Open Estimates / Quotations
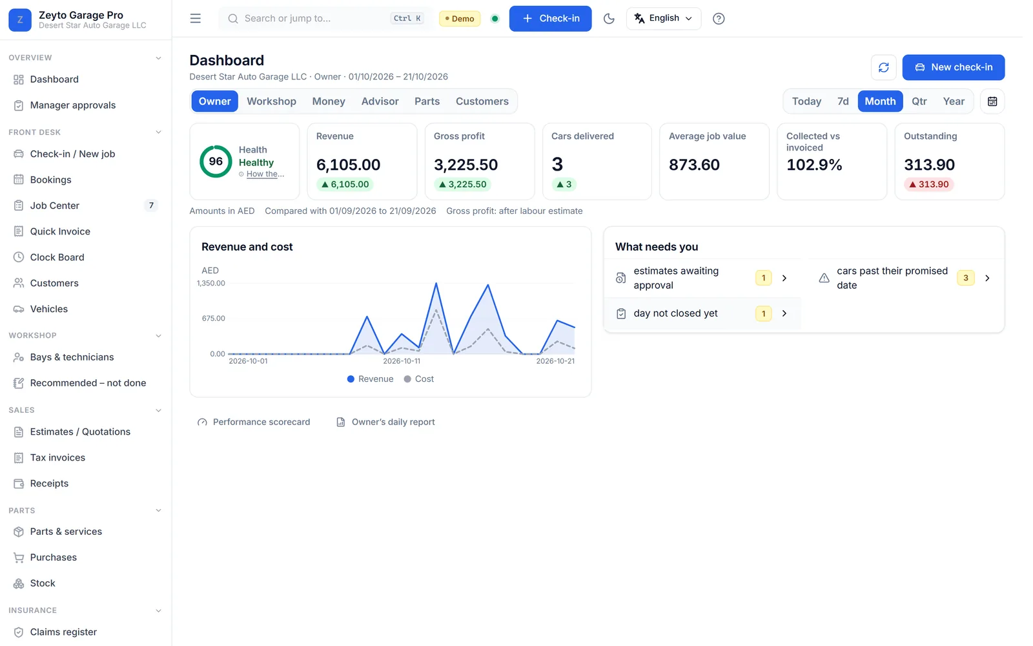Screen dimensions: 1033x646 tap(86, 432)
